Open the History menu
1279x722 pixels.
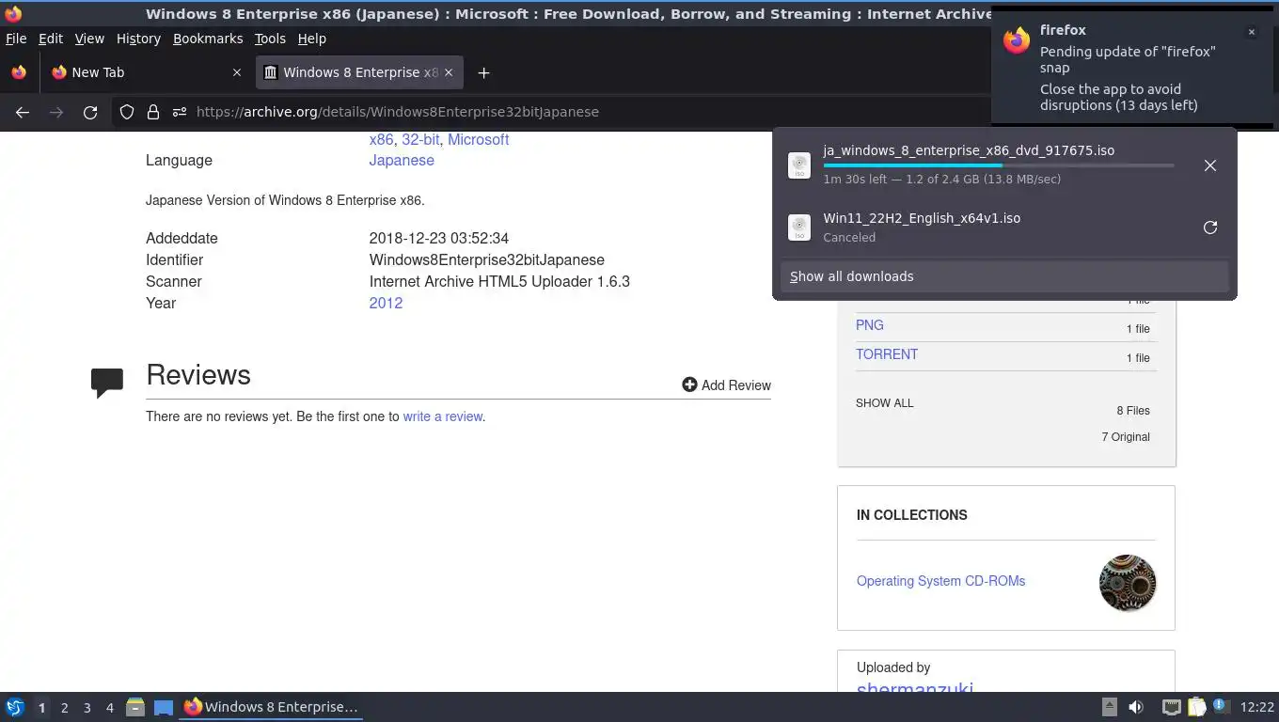click(x=138, y=39)
